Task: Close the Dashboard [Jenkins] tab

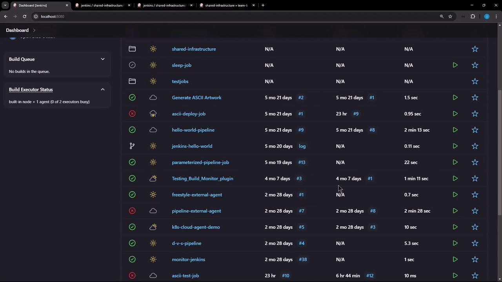Action: tap(67, 5)
